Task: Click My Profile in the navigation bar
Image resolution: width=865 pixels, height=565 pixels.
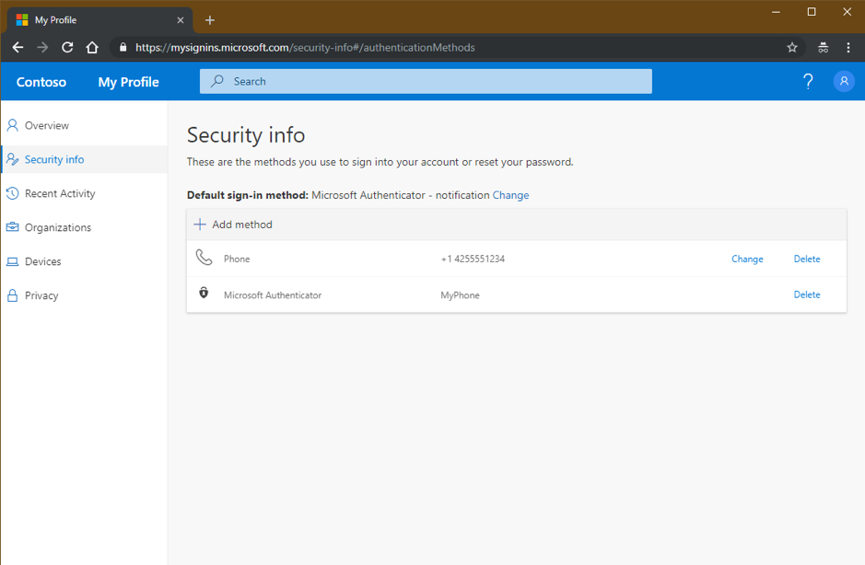Action: (127, 82)
